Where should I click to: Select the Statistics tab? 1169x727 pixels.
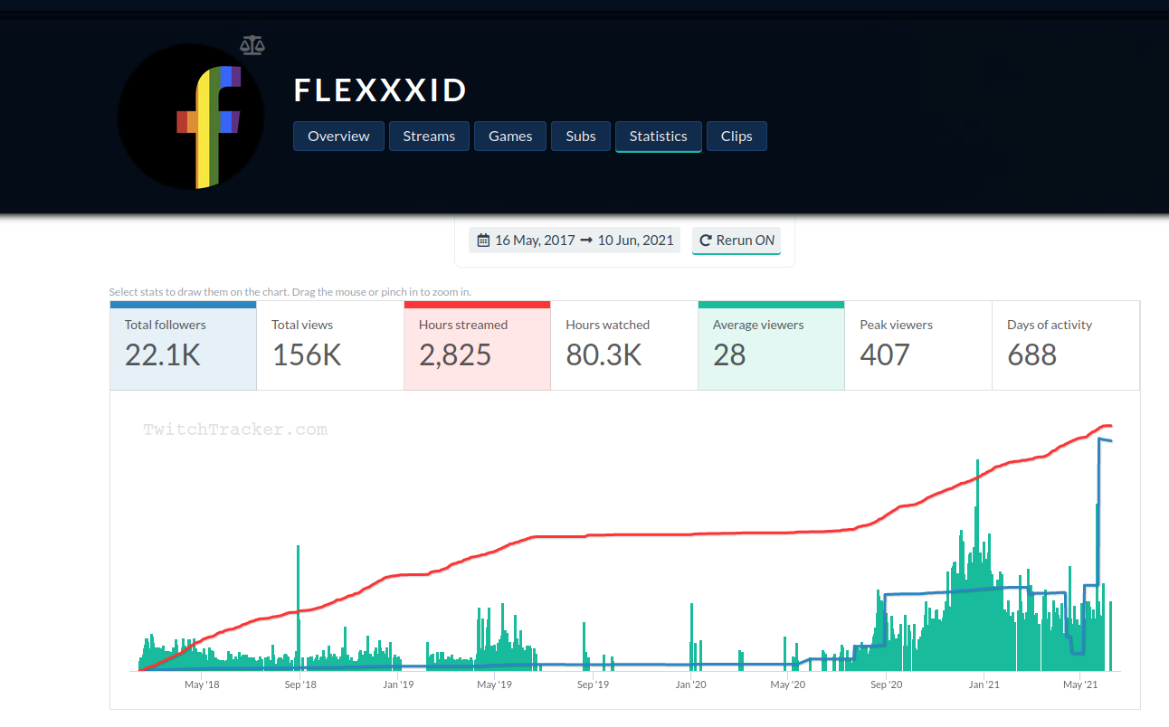659,137
